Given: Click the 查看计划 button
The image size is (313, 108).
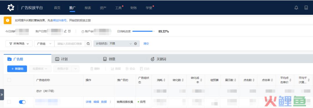Looking at the screenshot, I should pos(63,69).
